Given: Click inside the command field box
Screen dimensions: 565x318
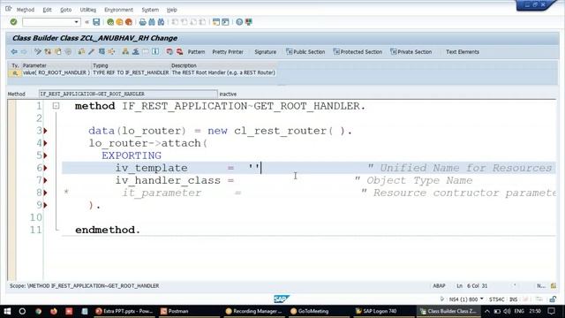Looking at the screenshot, I should pyautogui.click(x=48, y=22).
